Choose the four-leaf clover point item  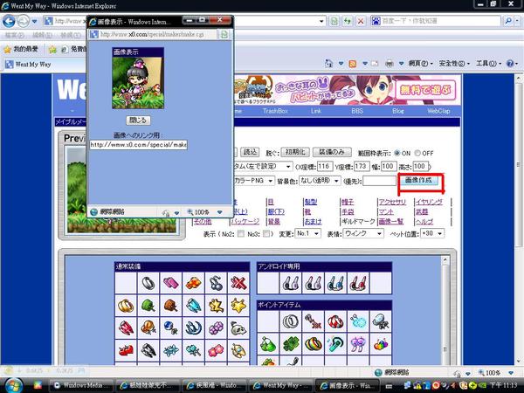pyautogui.click(x=291, y=344)
